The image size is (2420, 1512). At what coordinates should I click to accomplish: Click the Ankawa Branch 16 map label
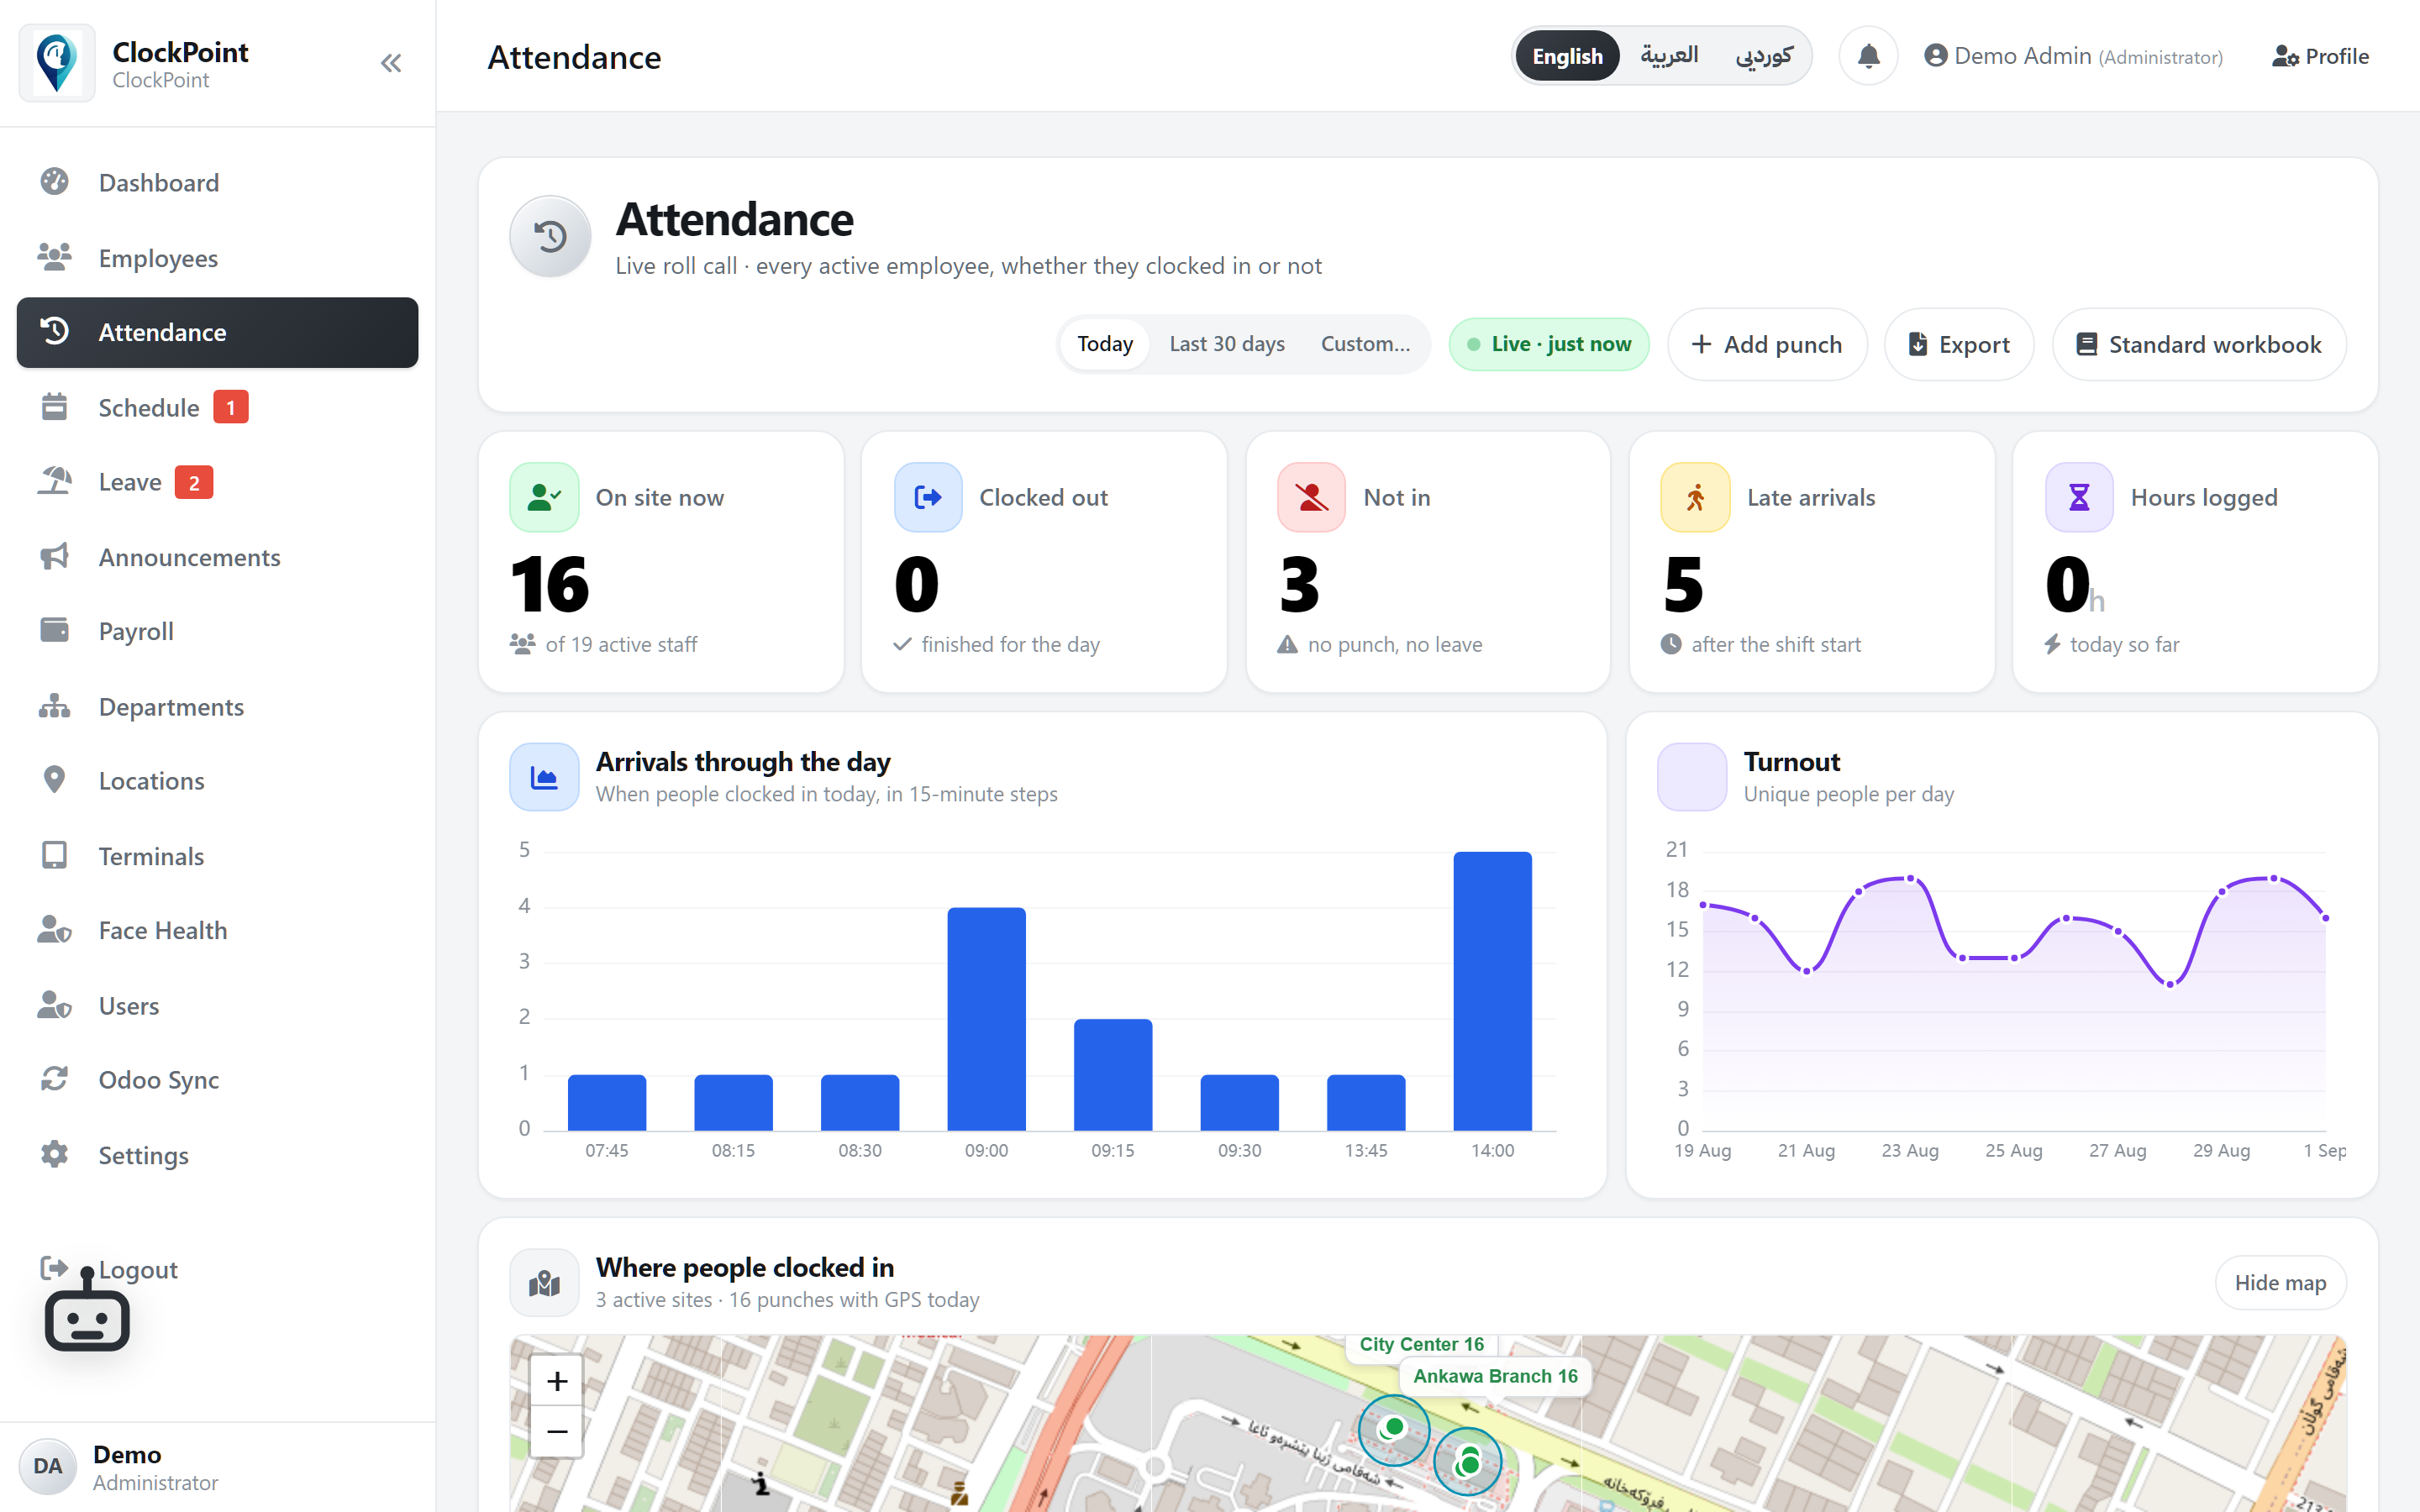tap(1495, 1376)
